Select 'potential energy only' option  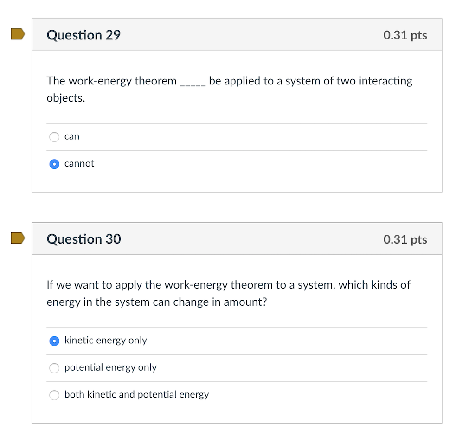[x=54, y=368]
